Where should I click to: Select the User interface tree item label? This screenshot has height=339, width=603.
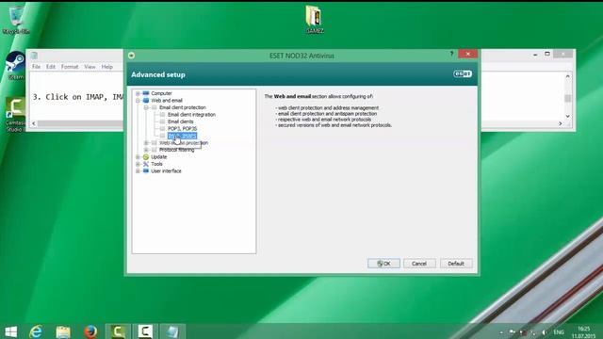[166, 171]
